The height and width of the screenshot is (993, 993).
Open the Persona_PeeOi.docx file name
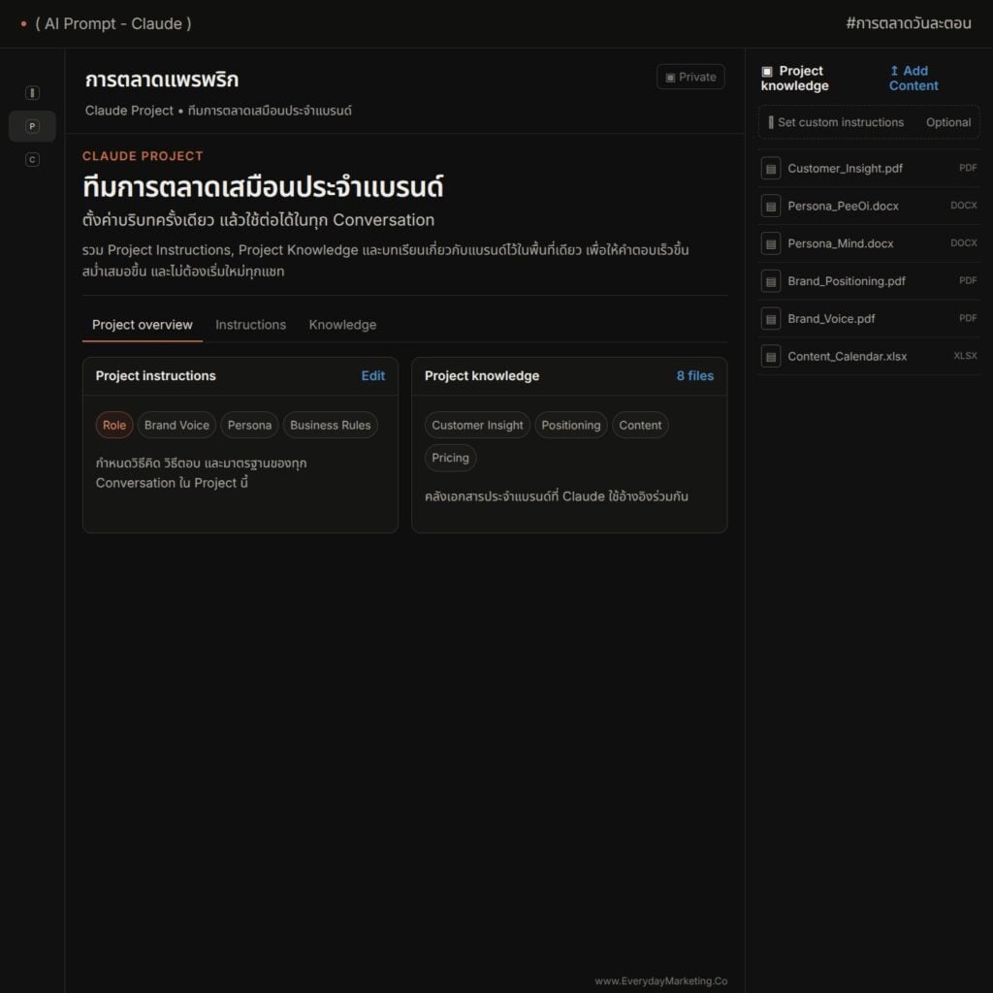coord(843,206)
